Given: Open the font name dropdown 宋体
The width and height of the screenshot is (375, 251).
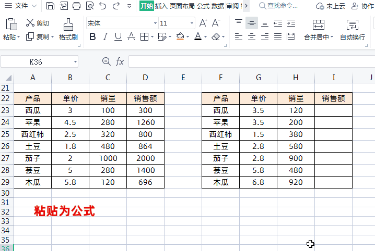Looking at the screenshot, I should [x=155, y=23].
